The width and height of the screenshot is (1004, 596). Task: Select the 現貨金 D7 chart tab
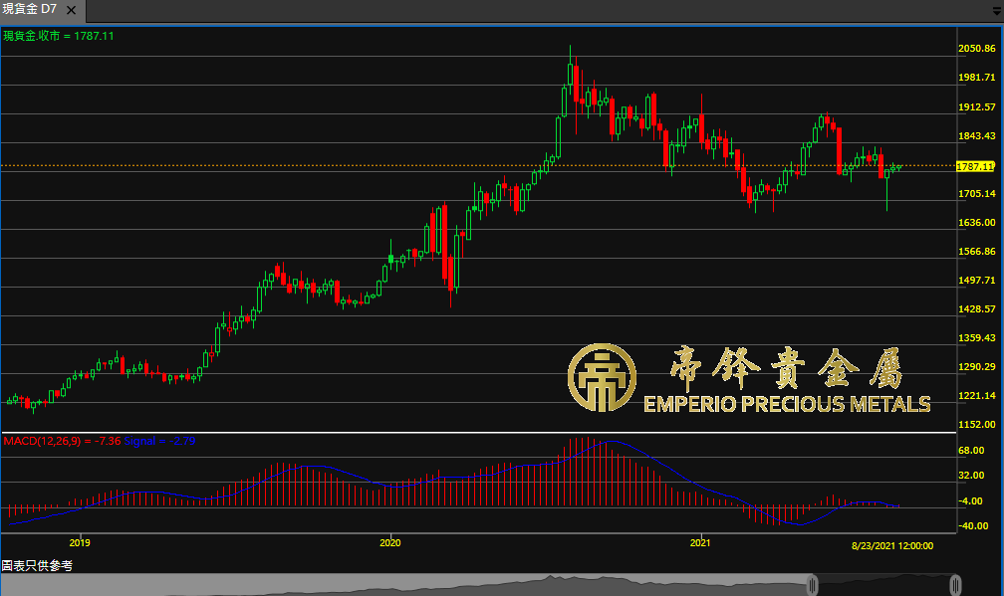coord(42,10)
